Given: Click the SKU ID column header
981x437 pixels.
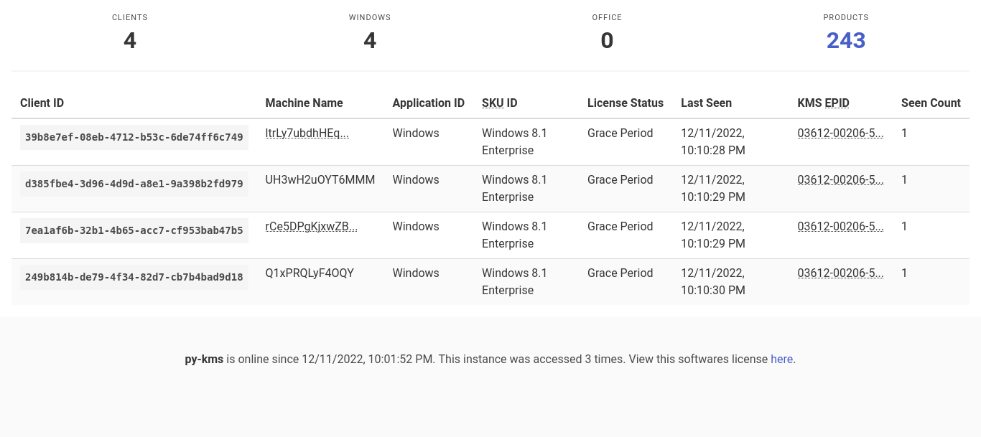Looking at the screenshot, I should (x=498, y=103).
